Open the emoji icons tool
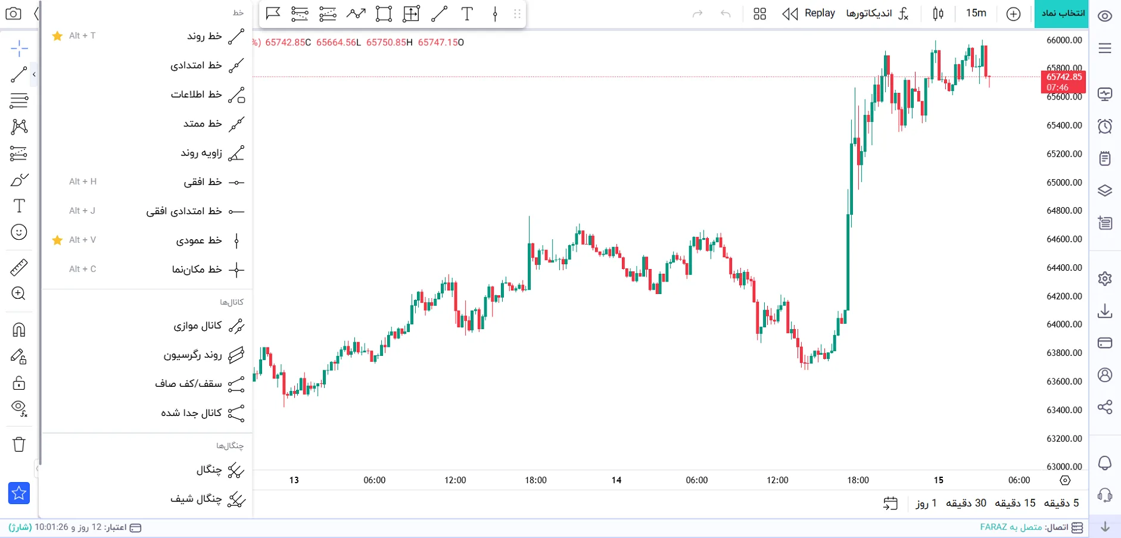The height and width of the screenshot is (538, 1121). (19, 232)
